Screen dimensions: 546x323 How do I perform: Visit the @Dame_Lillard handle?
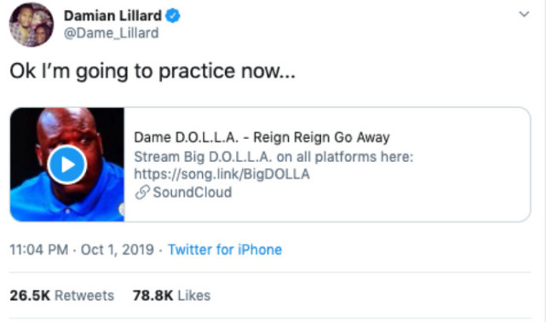[111, 33]
